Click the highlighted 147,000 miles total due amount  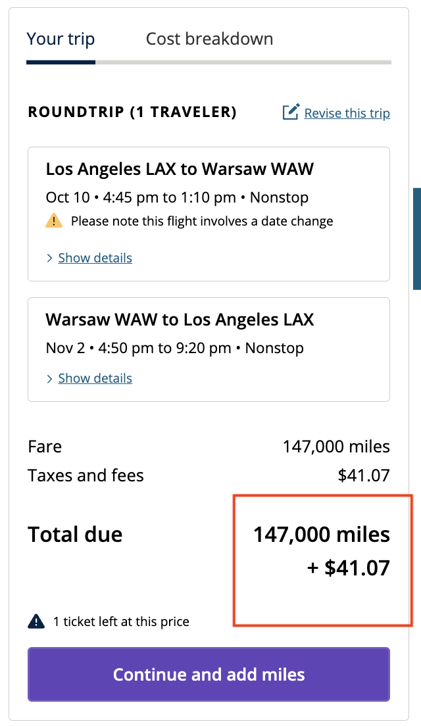tap(322, 535)
